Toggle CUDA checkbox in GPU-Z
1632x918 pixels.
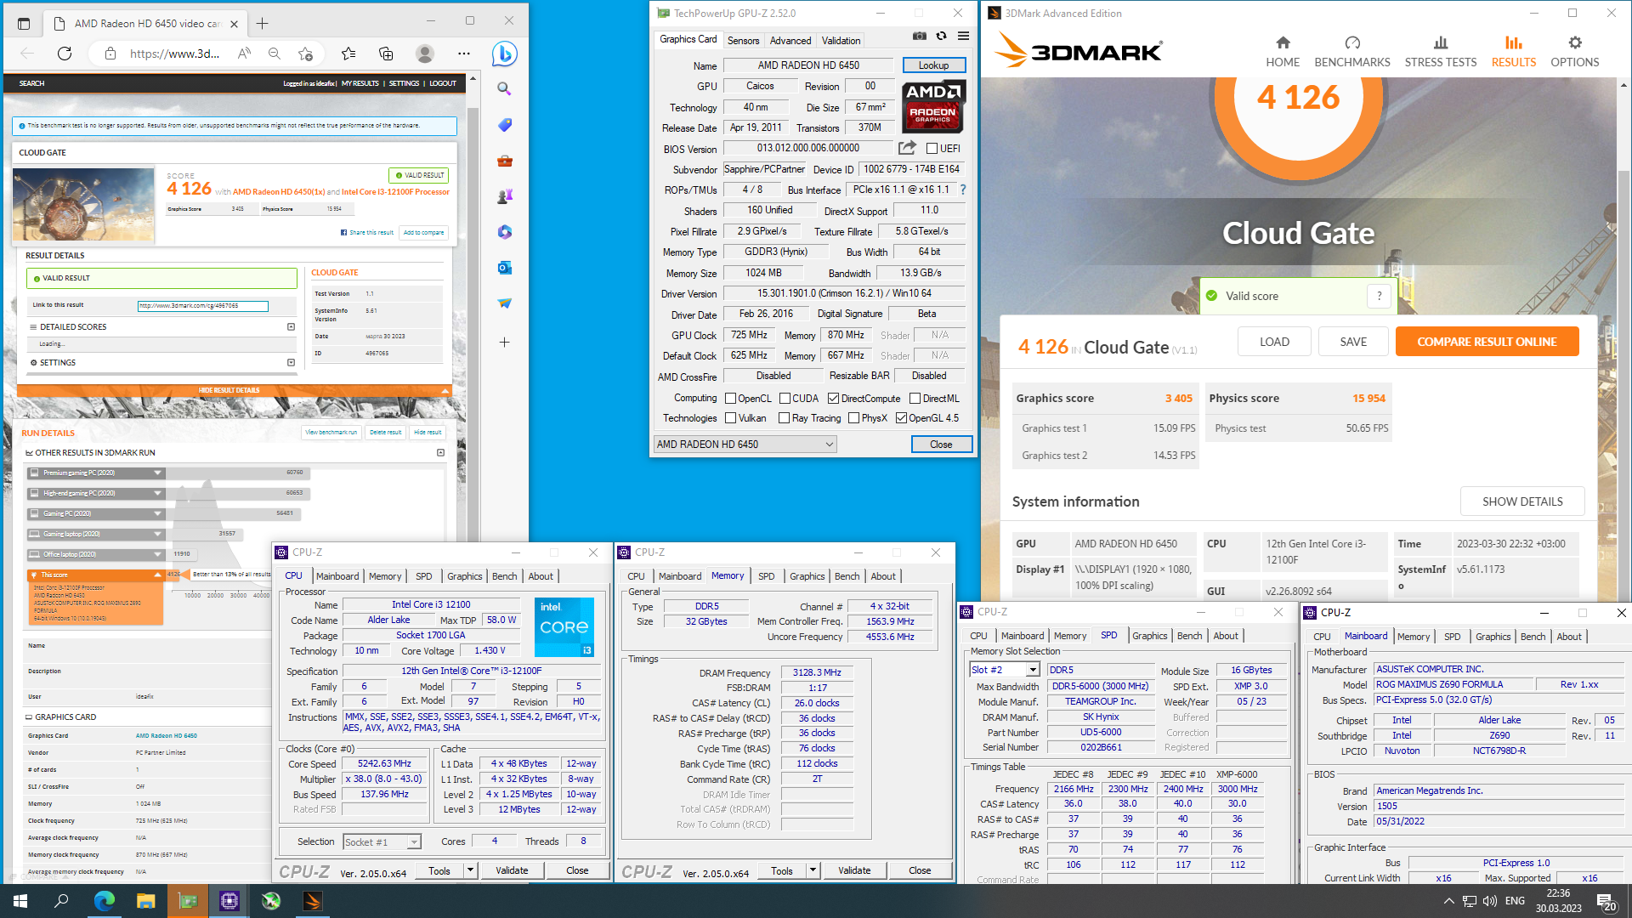(x=785, y=398)
